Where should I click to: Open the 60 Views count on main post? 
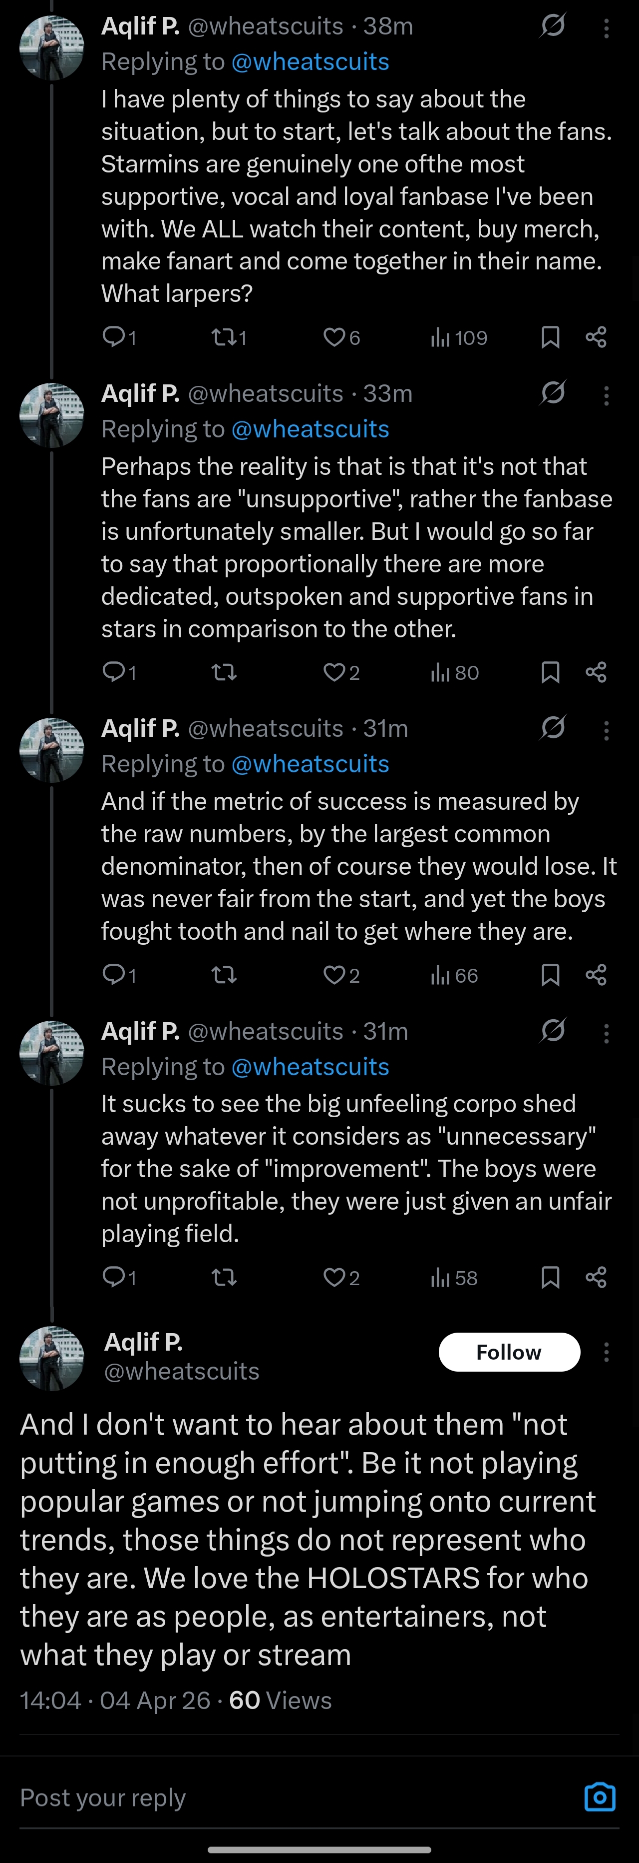pos(280,1700)
